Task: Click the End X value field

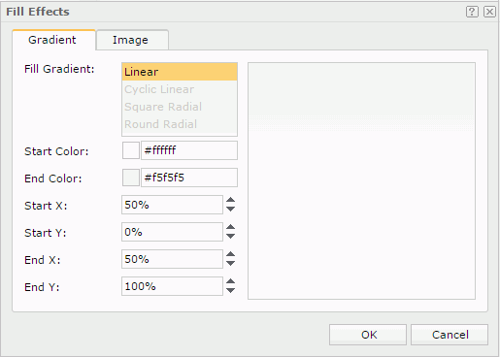Action: [x=172, y=259]
